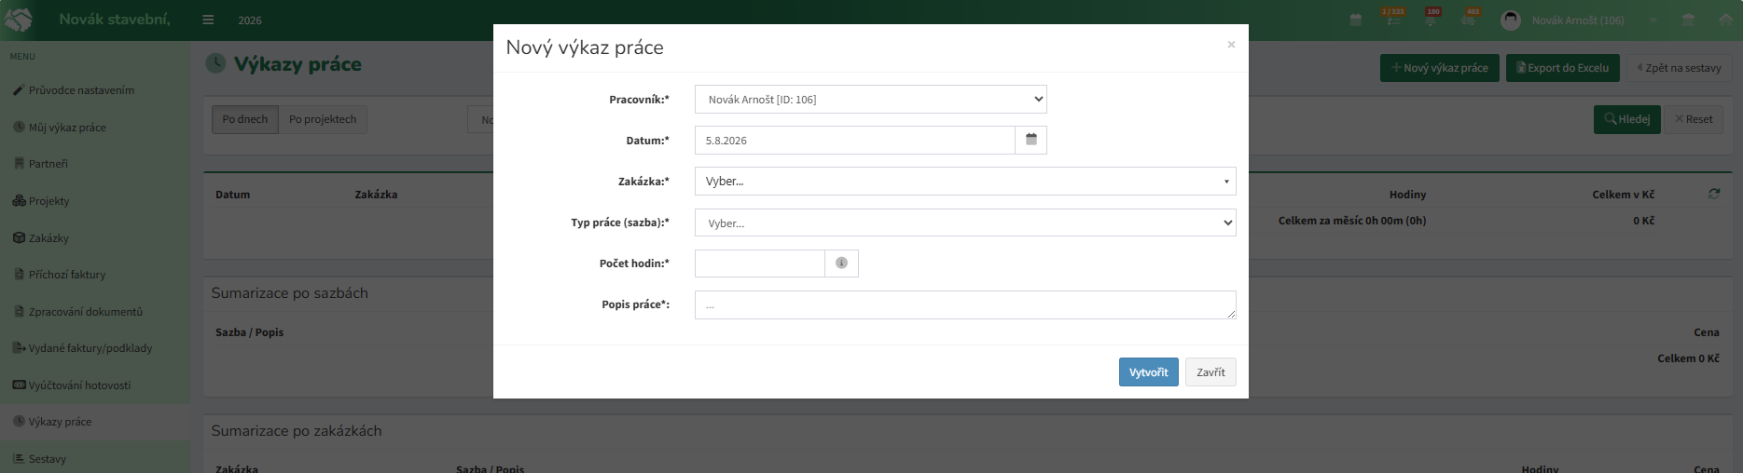
Task: Switch to the Po dnech tab
Action: [x=245, y=119]
